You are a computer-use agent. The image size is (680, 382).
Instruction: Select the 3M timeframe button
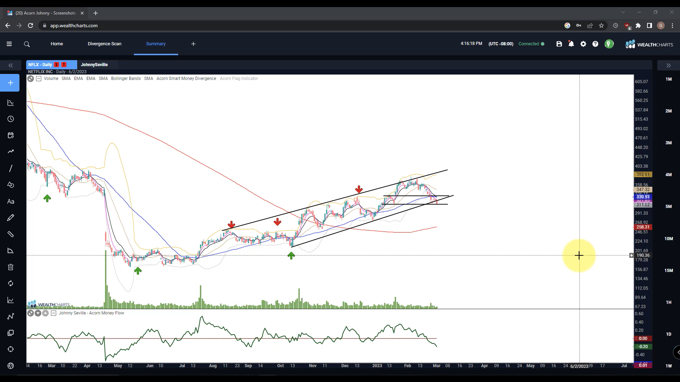669,143
